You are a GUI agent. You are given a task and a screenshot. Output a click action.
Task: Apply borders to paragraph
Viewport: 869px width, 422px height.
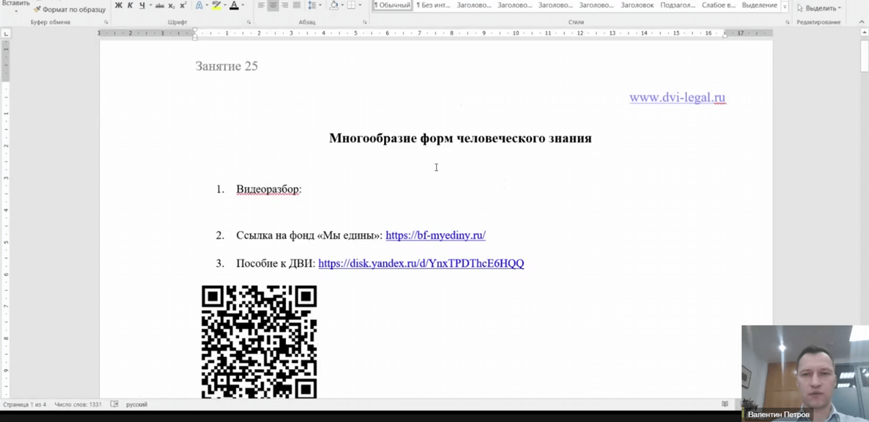[351, 5]
